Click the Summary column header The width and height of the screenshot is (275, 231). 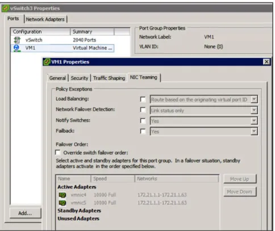[x=92, y=32]
